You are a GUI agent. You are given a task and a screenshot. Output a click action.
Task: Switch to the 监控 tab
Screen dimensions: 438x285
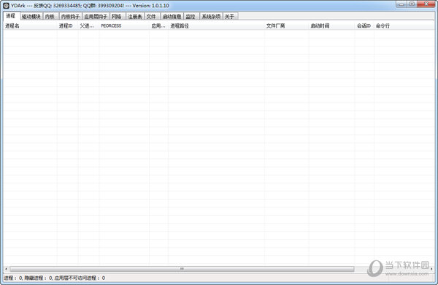tap(191, 17)
